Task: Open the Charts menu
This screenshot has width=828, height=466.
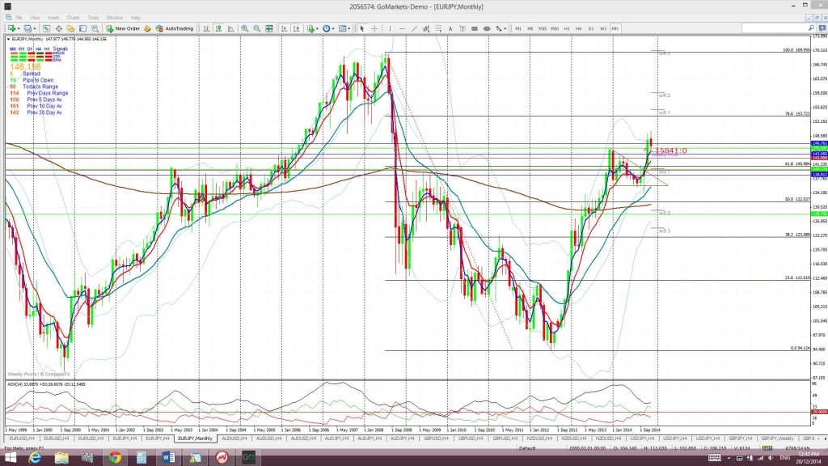Action: (73, 18)
